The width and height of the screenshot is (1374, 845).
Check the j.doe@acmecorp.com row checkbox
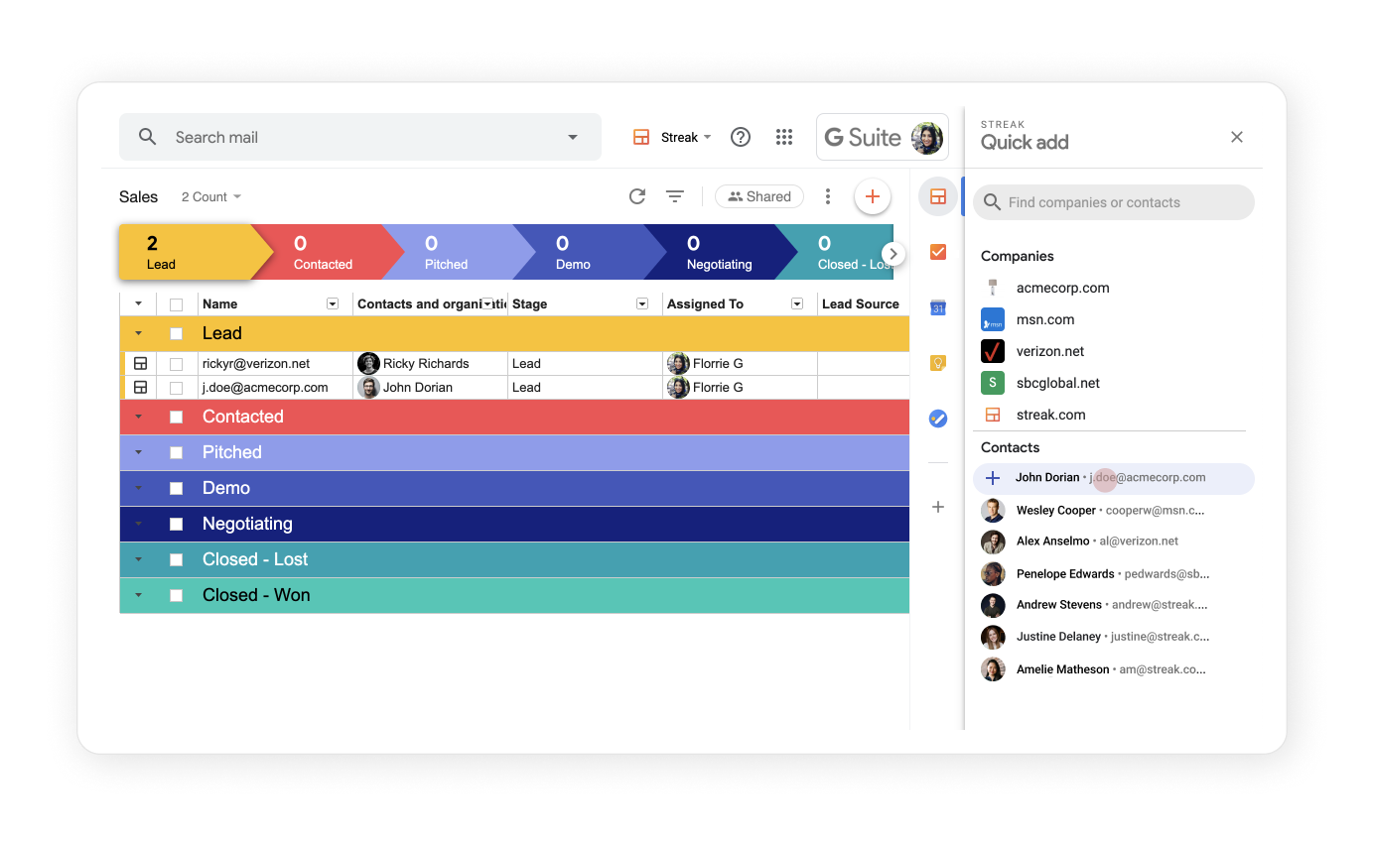[x=177, y=387]
